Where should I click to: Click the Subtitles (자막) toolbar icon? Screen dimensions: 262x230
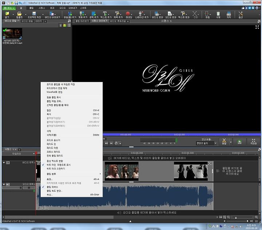pos(229,13)
